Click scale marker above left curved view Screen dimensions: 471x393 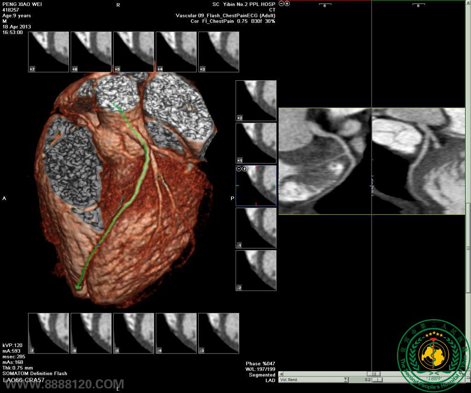[325, 6]
